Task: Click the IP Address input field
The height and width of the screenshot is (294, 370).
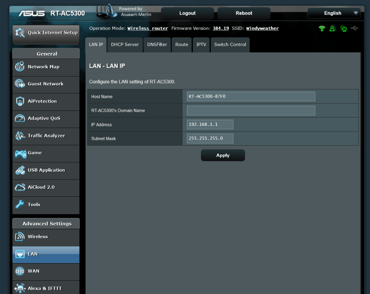Action: (210, 125)
